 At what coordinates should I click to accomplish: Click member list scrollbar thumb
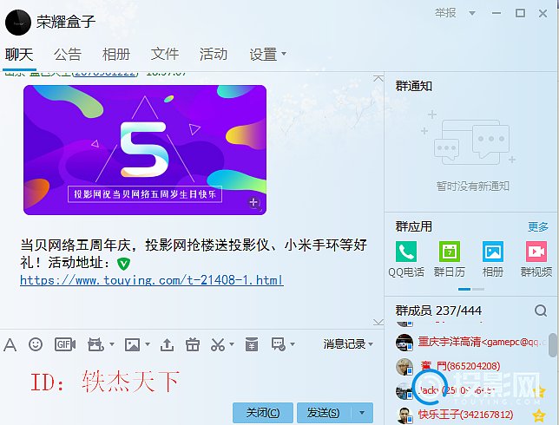pyautogui.click(x=553, y=345)
